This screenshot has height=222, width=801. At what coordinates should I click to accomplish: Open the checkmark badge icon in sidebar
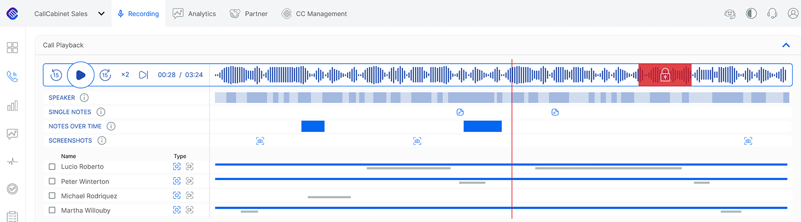12,189
